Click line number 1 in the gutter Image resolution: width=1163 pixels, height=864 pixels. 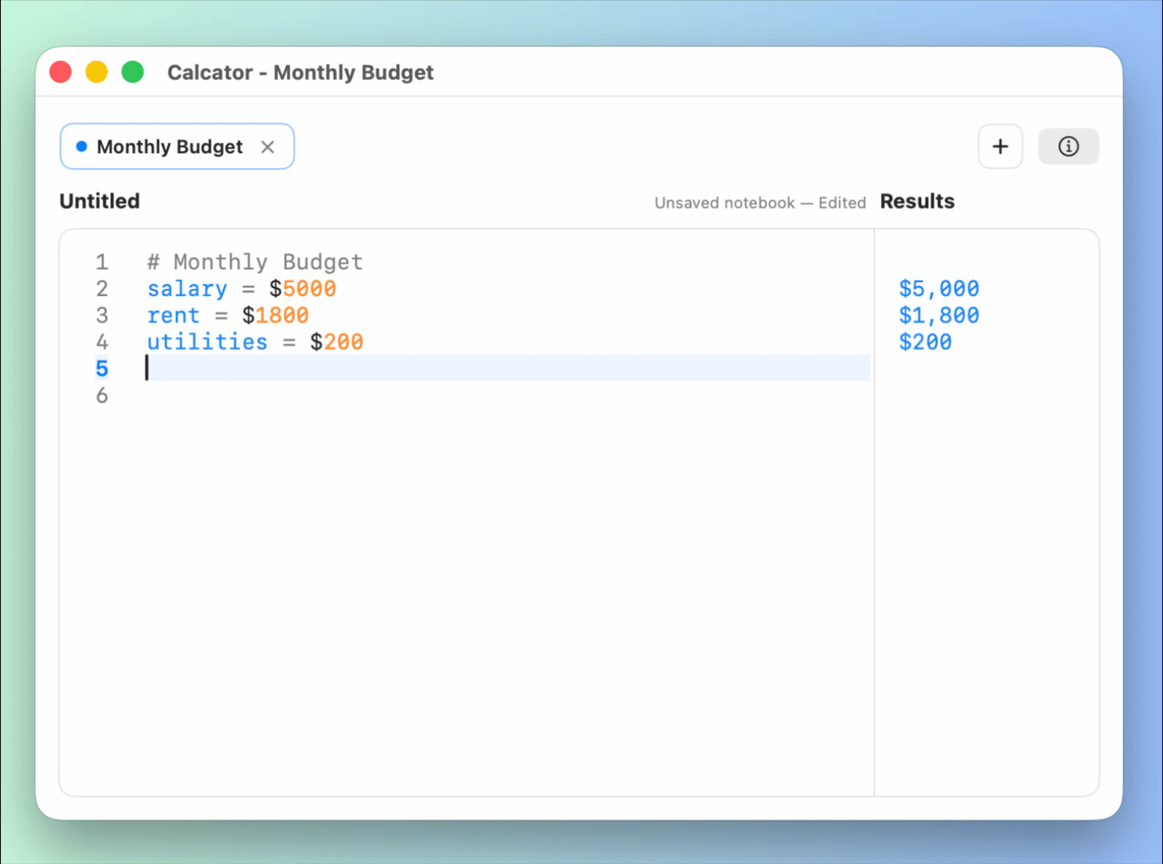click(102, 262)
